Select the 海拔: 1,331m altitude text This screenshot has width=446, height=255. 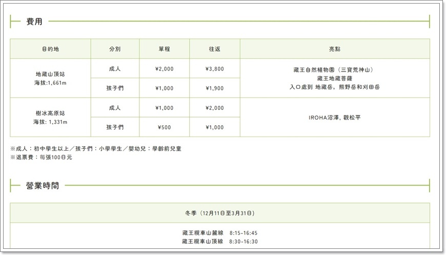[x=50, y=122]
